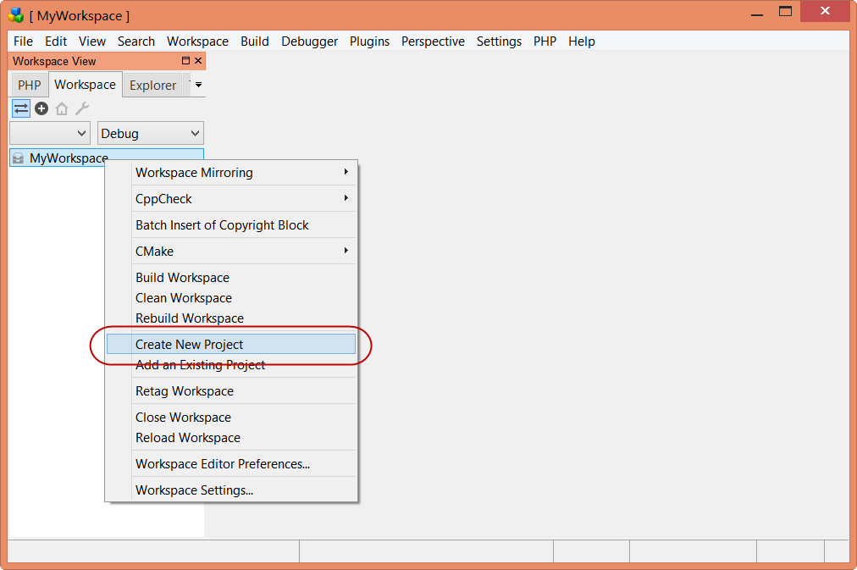Screen dimensions: 857x570
Task: Choose Add an Existing Project
Action: (232, 364)
